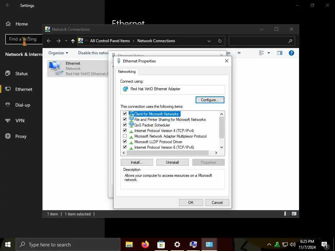Expand address bar history dropdown
Viewport: 335px width, 251px height.
pyautogui.click(x=209, y=41)
